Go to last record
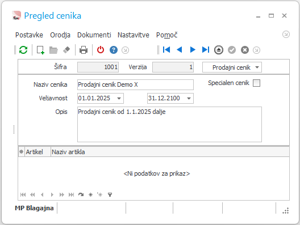300x225 pixels. point(206,50)
